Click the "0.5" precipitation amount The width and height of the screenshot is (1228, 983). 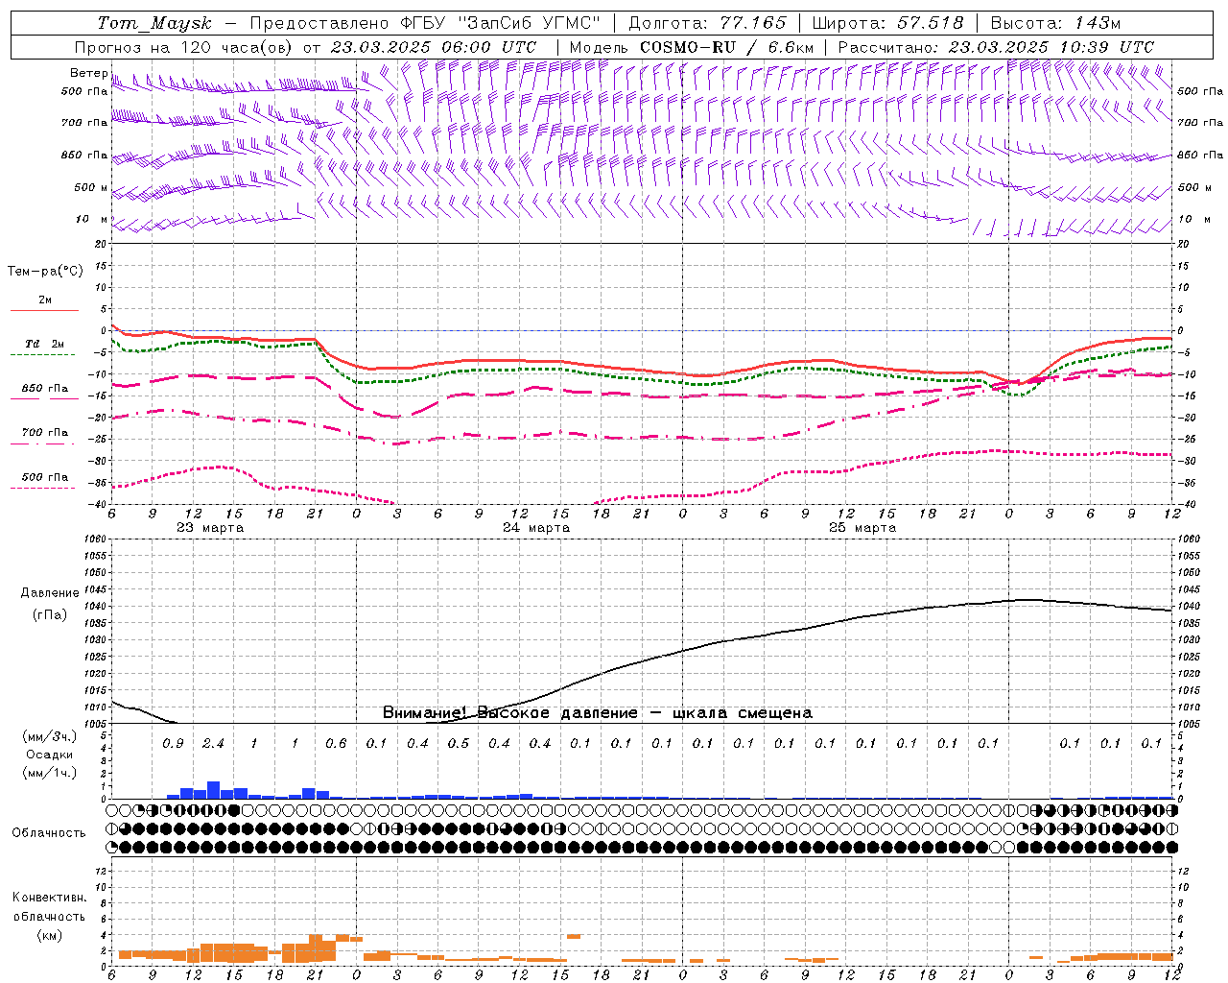[x=459, y=744]
